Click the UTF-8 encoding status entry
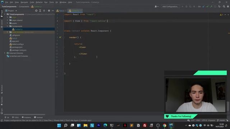This screenshot has width=230, height=129. tap(204, 120)
